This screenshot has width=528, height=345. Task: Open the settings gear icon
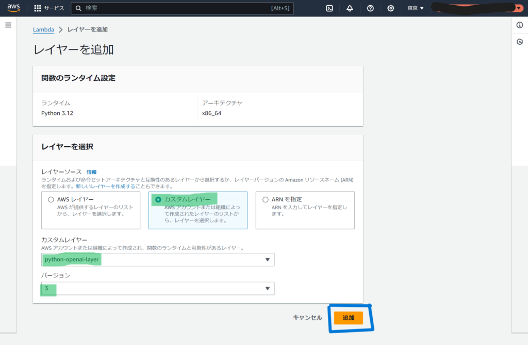[x=391, y=8]
